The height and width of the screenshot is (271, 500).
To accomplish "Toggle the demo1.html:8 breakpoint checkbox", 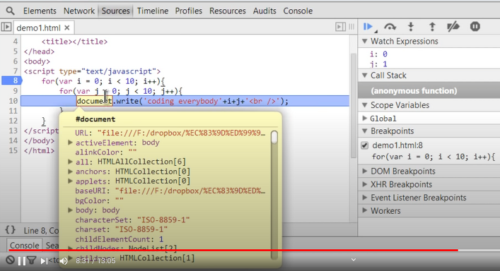I will pos(364,145).
